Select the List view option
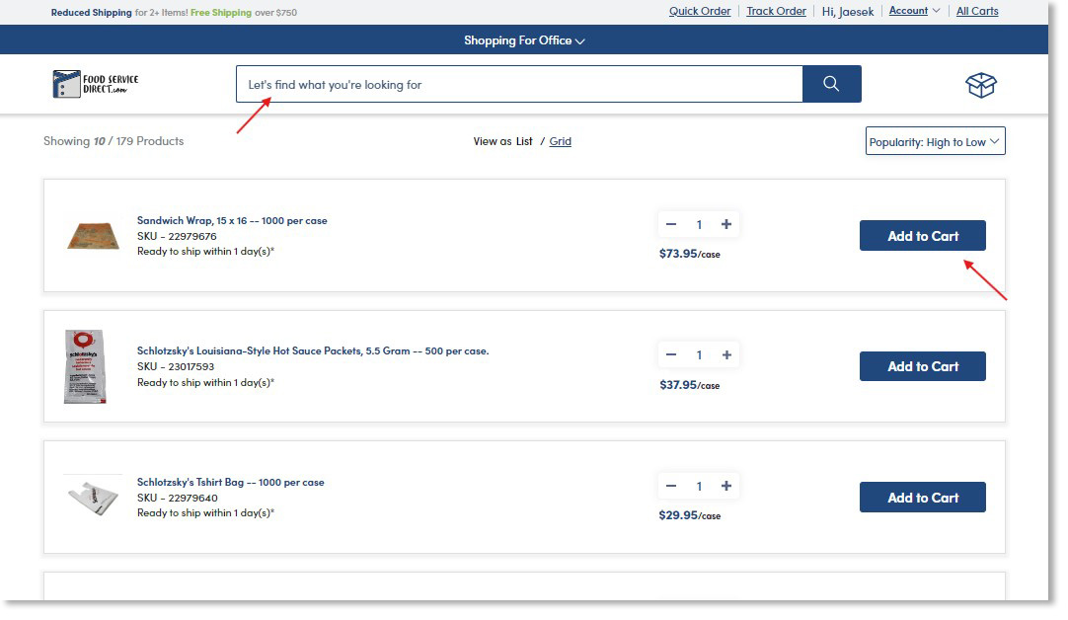This screenshot has width=1068, height=620. (524, 142)
